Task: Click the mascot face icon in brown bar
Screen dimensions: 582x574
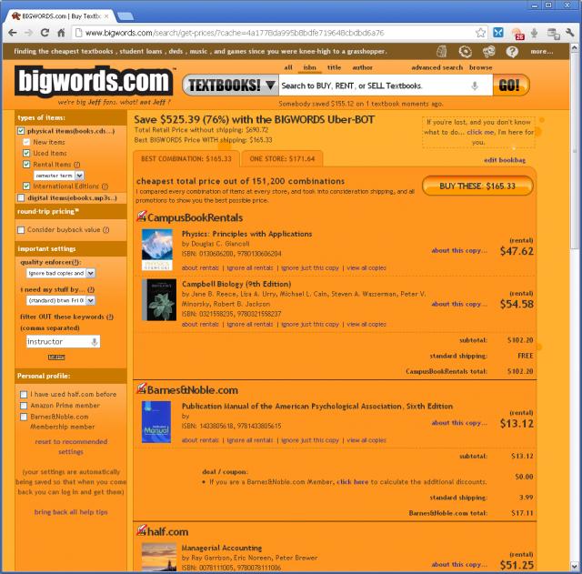Action: pos(489,51)
